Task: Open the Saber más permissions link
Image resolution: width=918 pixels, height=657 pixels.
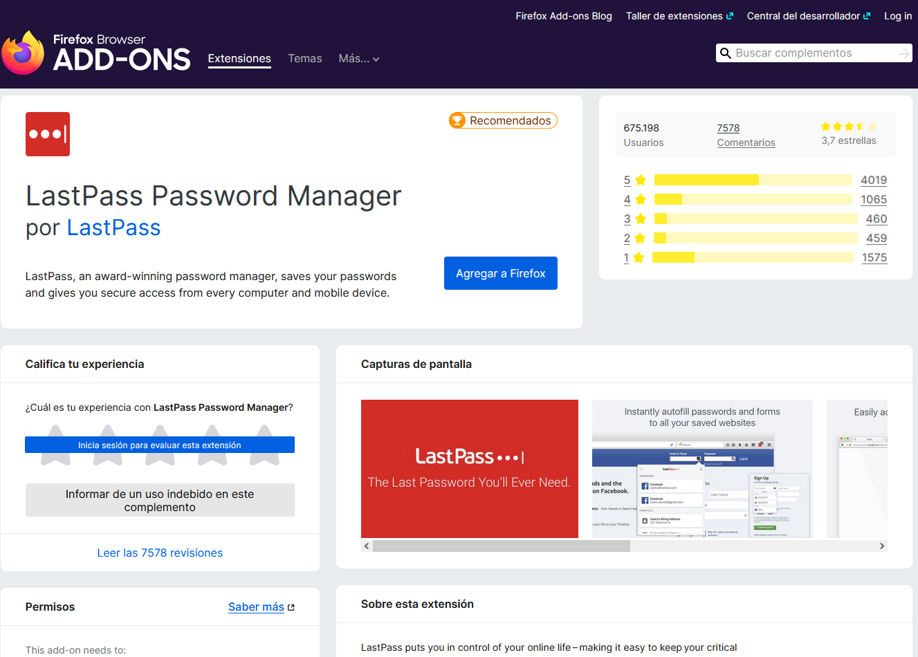Action: click(256, 607)
